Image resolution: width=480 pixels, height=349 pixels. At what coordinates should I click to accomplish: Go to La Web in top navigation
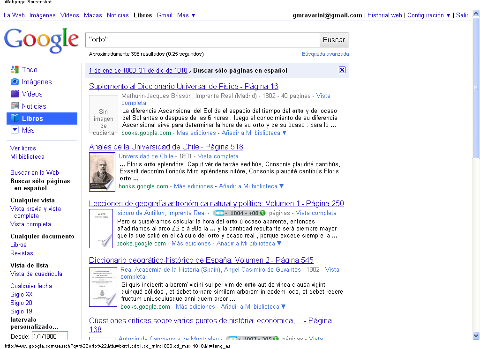(x=14, y=15)
